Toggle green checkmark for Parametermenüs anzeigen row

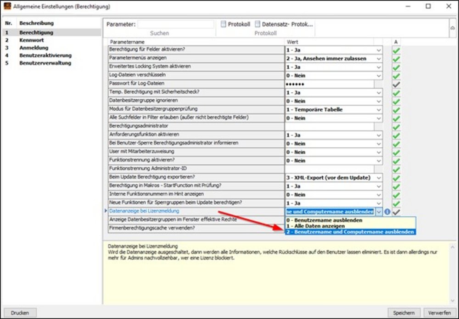pyautogui.click(x=396, y=58)
